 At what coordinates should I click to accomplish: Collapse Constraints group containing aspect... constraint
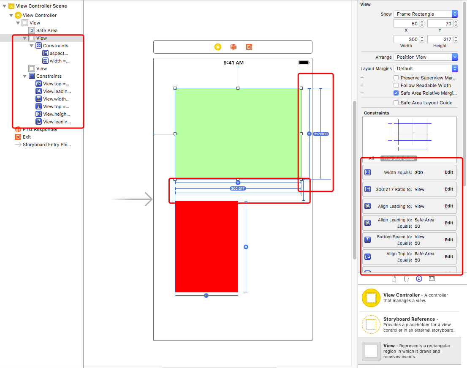[32, 46]
